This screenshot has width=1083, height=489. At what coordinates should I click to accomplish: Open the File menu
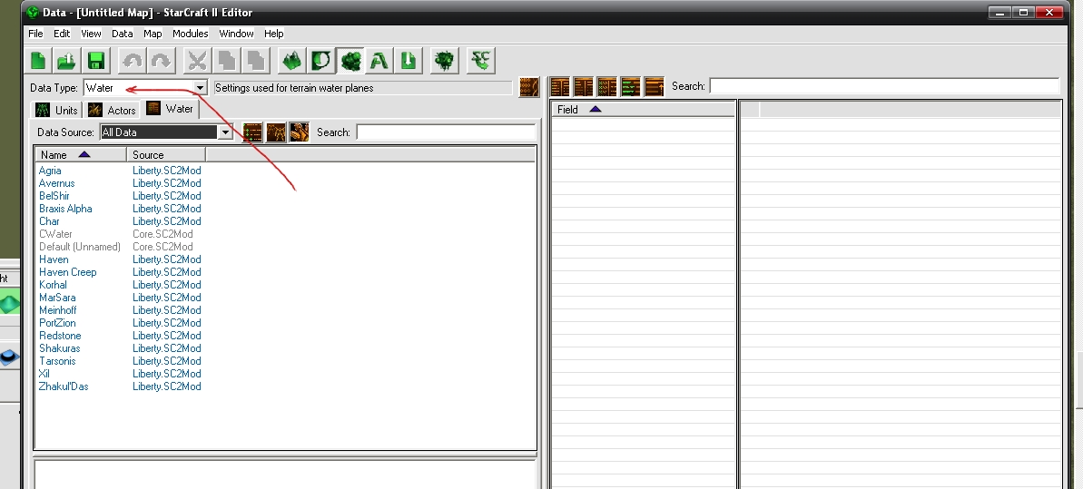(x=35, y=34)
